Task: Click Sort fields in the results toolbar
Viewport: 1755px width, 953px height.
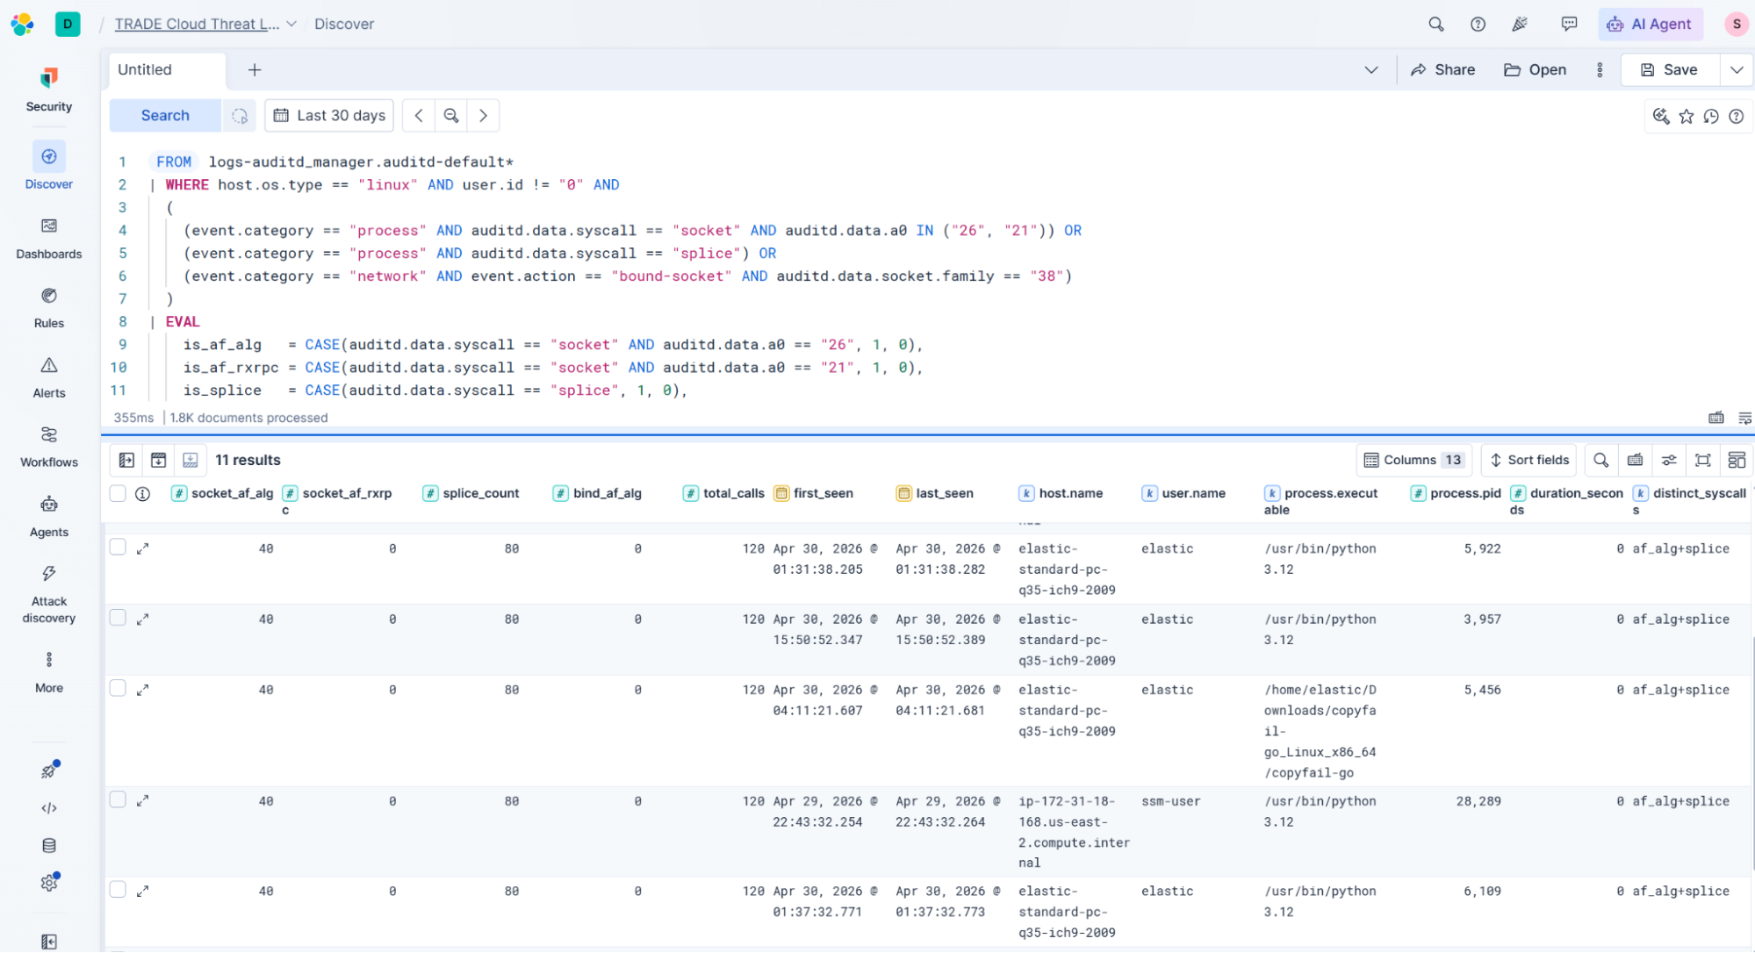Action: coord(1528,460)
